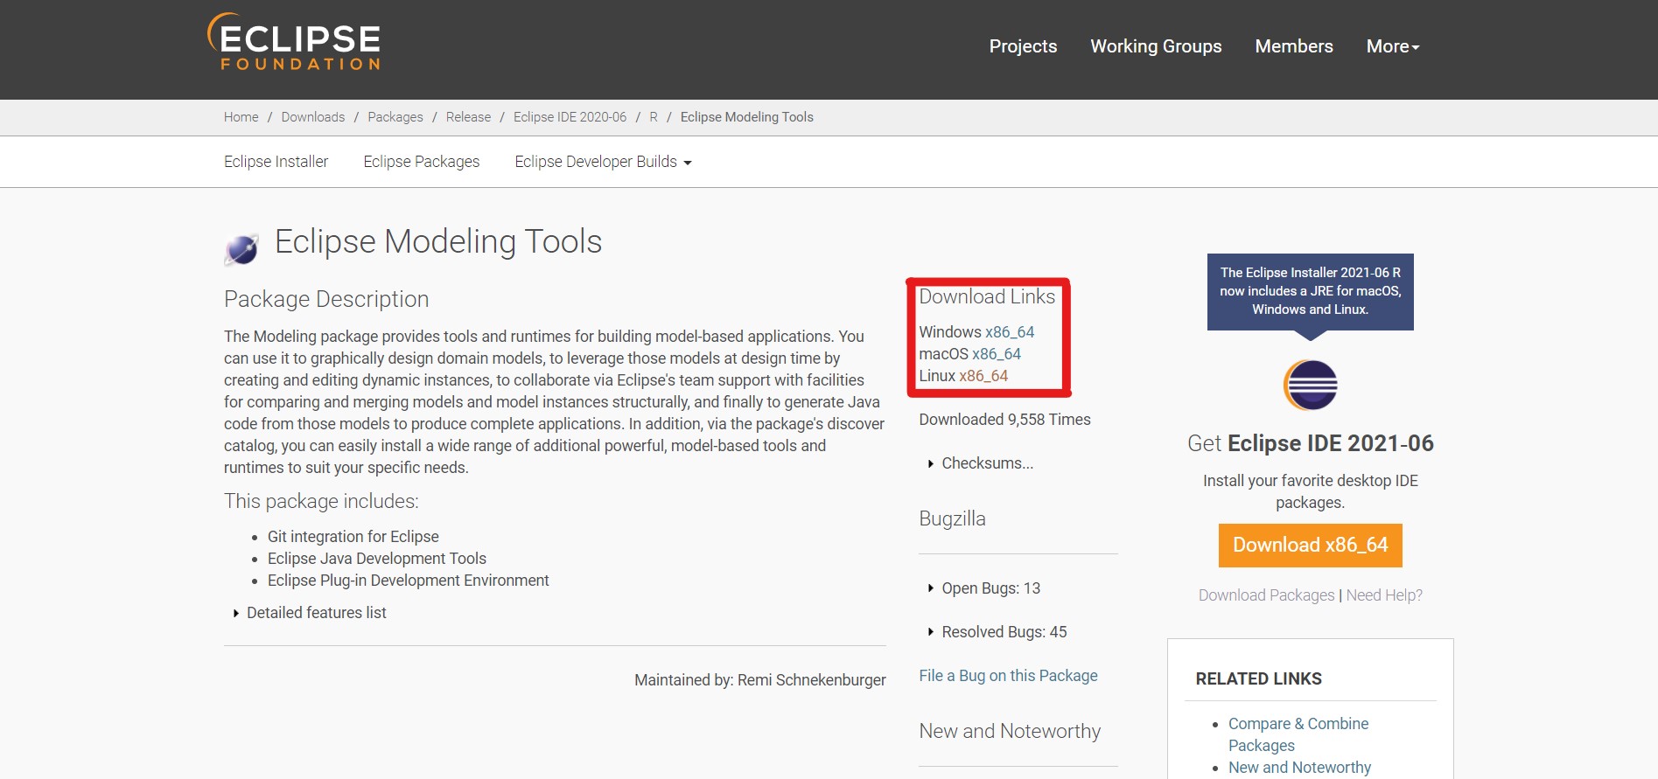The height and width of the screenshot is (779, 1658).
Task: Open the Need Help? link
Action: pos(1384,595)
